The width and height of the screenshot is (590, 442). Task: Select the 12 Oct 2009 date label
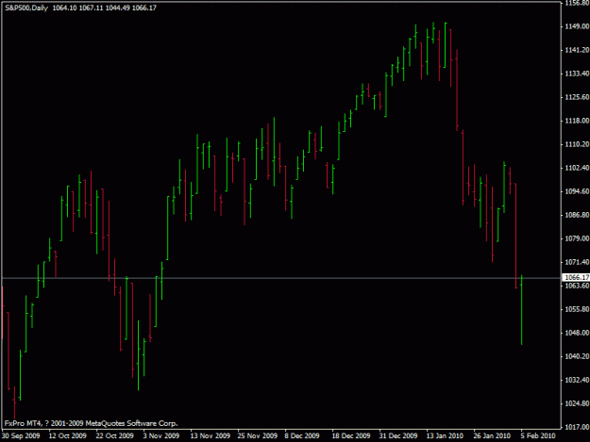68,435
